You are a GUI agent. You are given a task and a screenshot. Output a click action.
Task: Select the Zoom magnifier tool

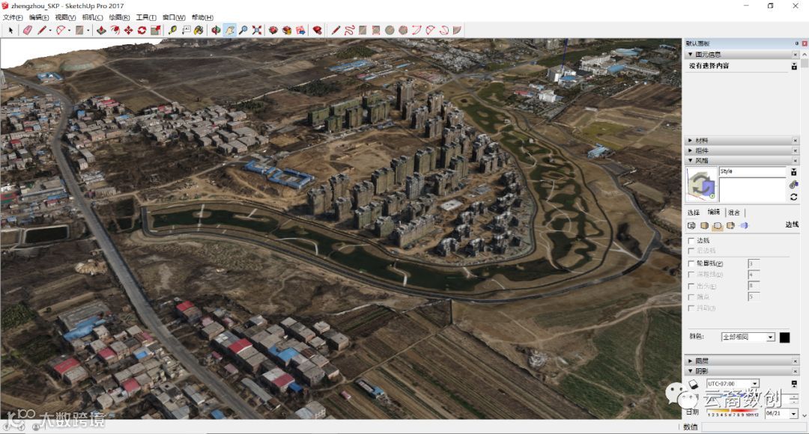[243, 31]
